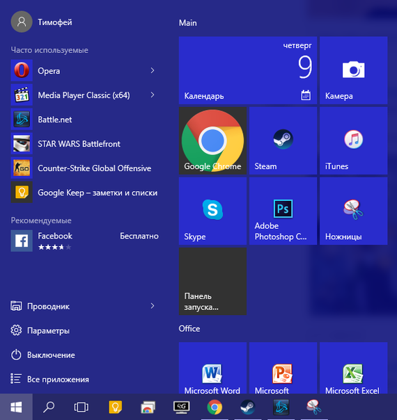Open Task View on the taskbar

coord(81,407)
